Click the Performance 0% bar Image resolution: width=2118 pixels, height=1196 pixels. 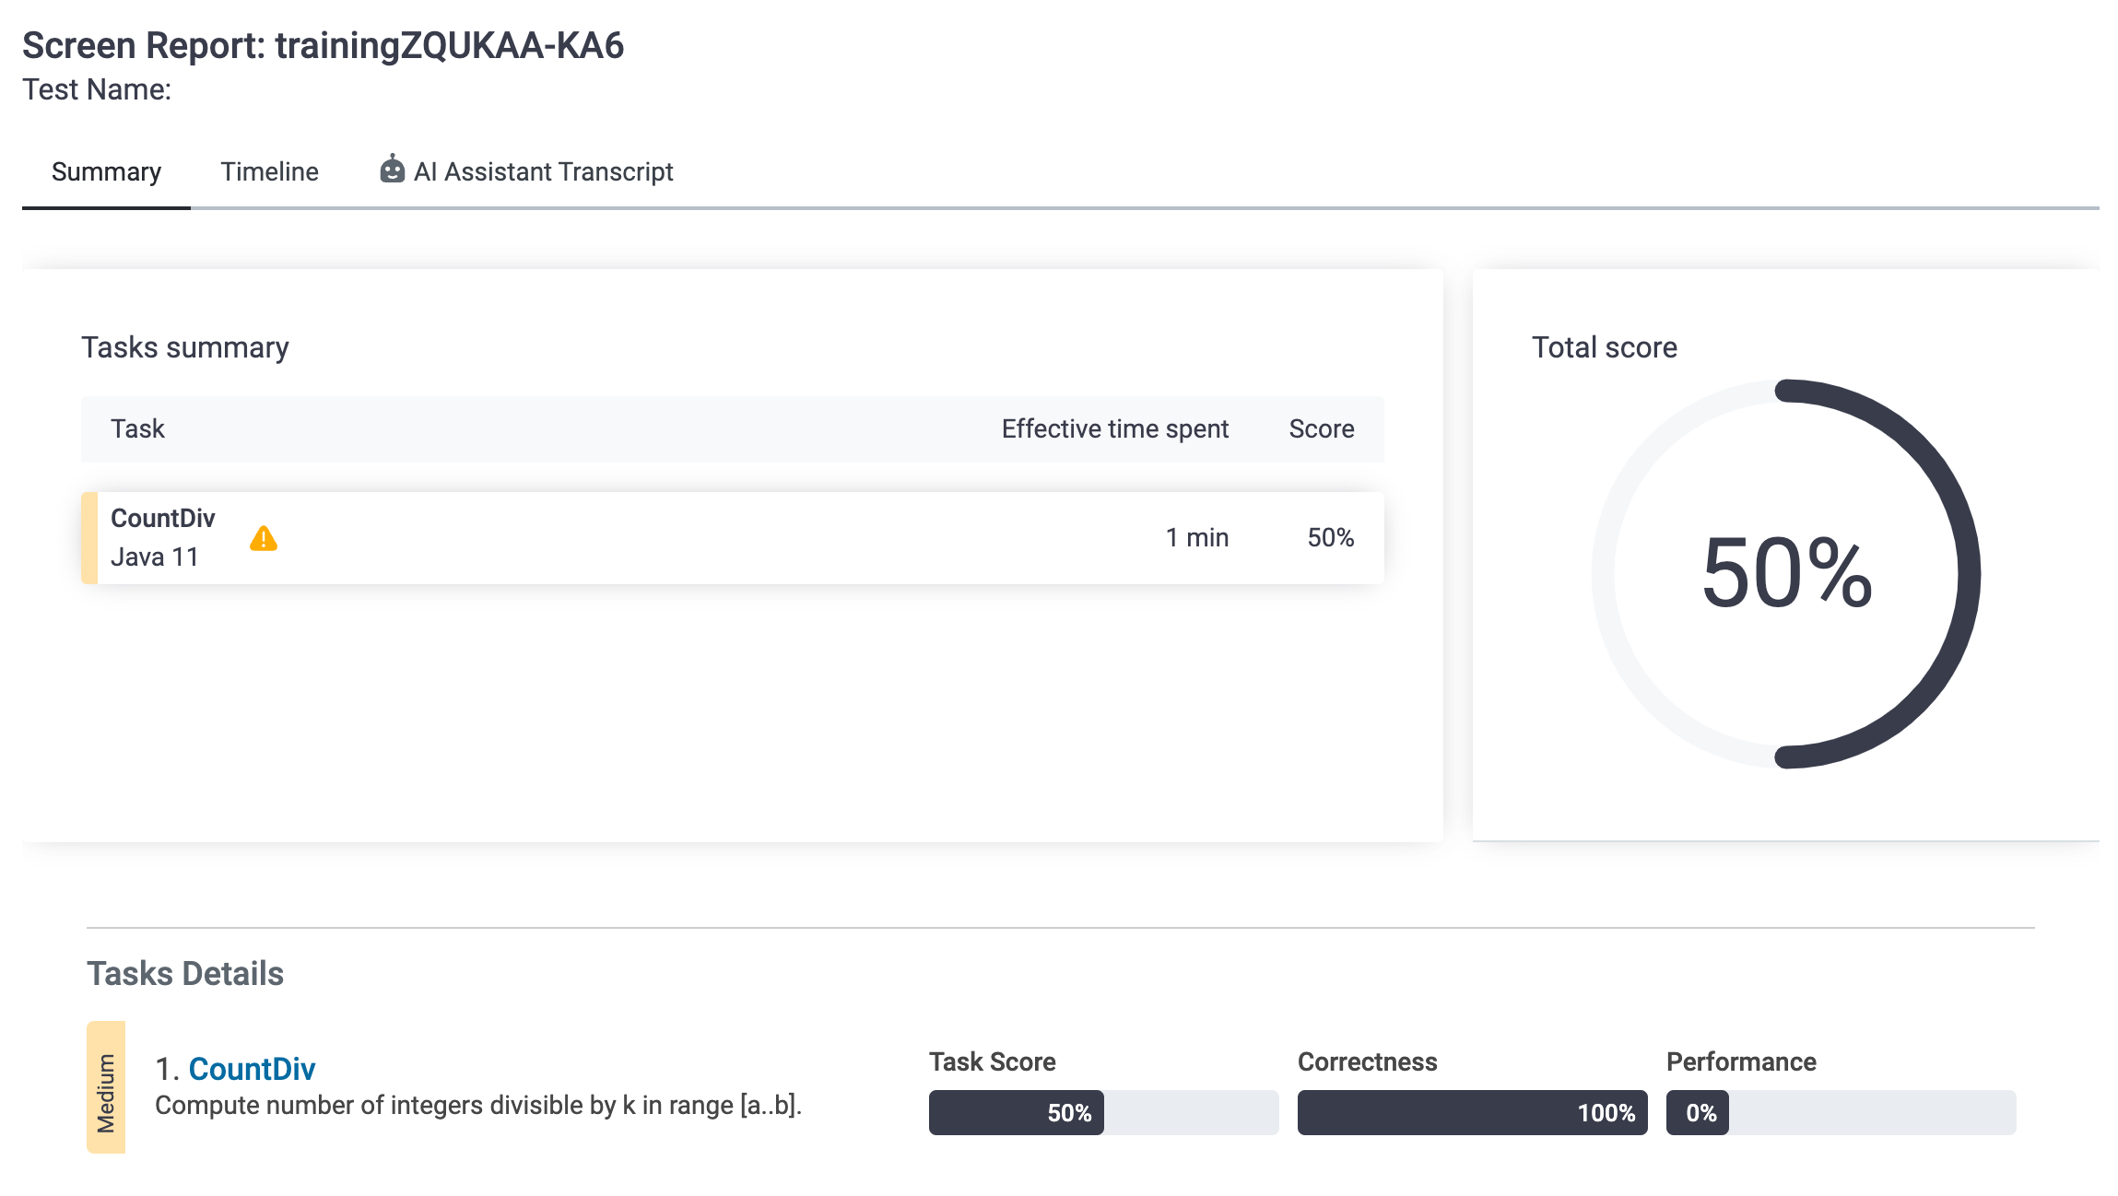point(1840,1113)
